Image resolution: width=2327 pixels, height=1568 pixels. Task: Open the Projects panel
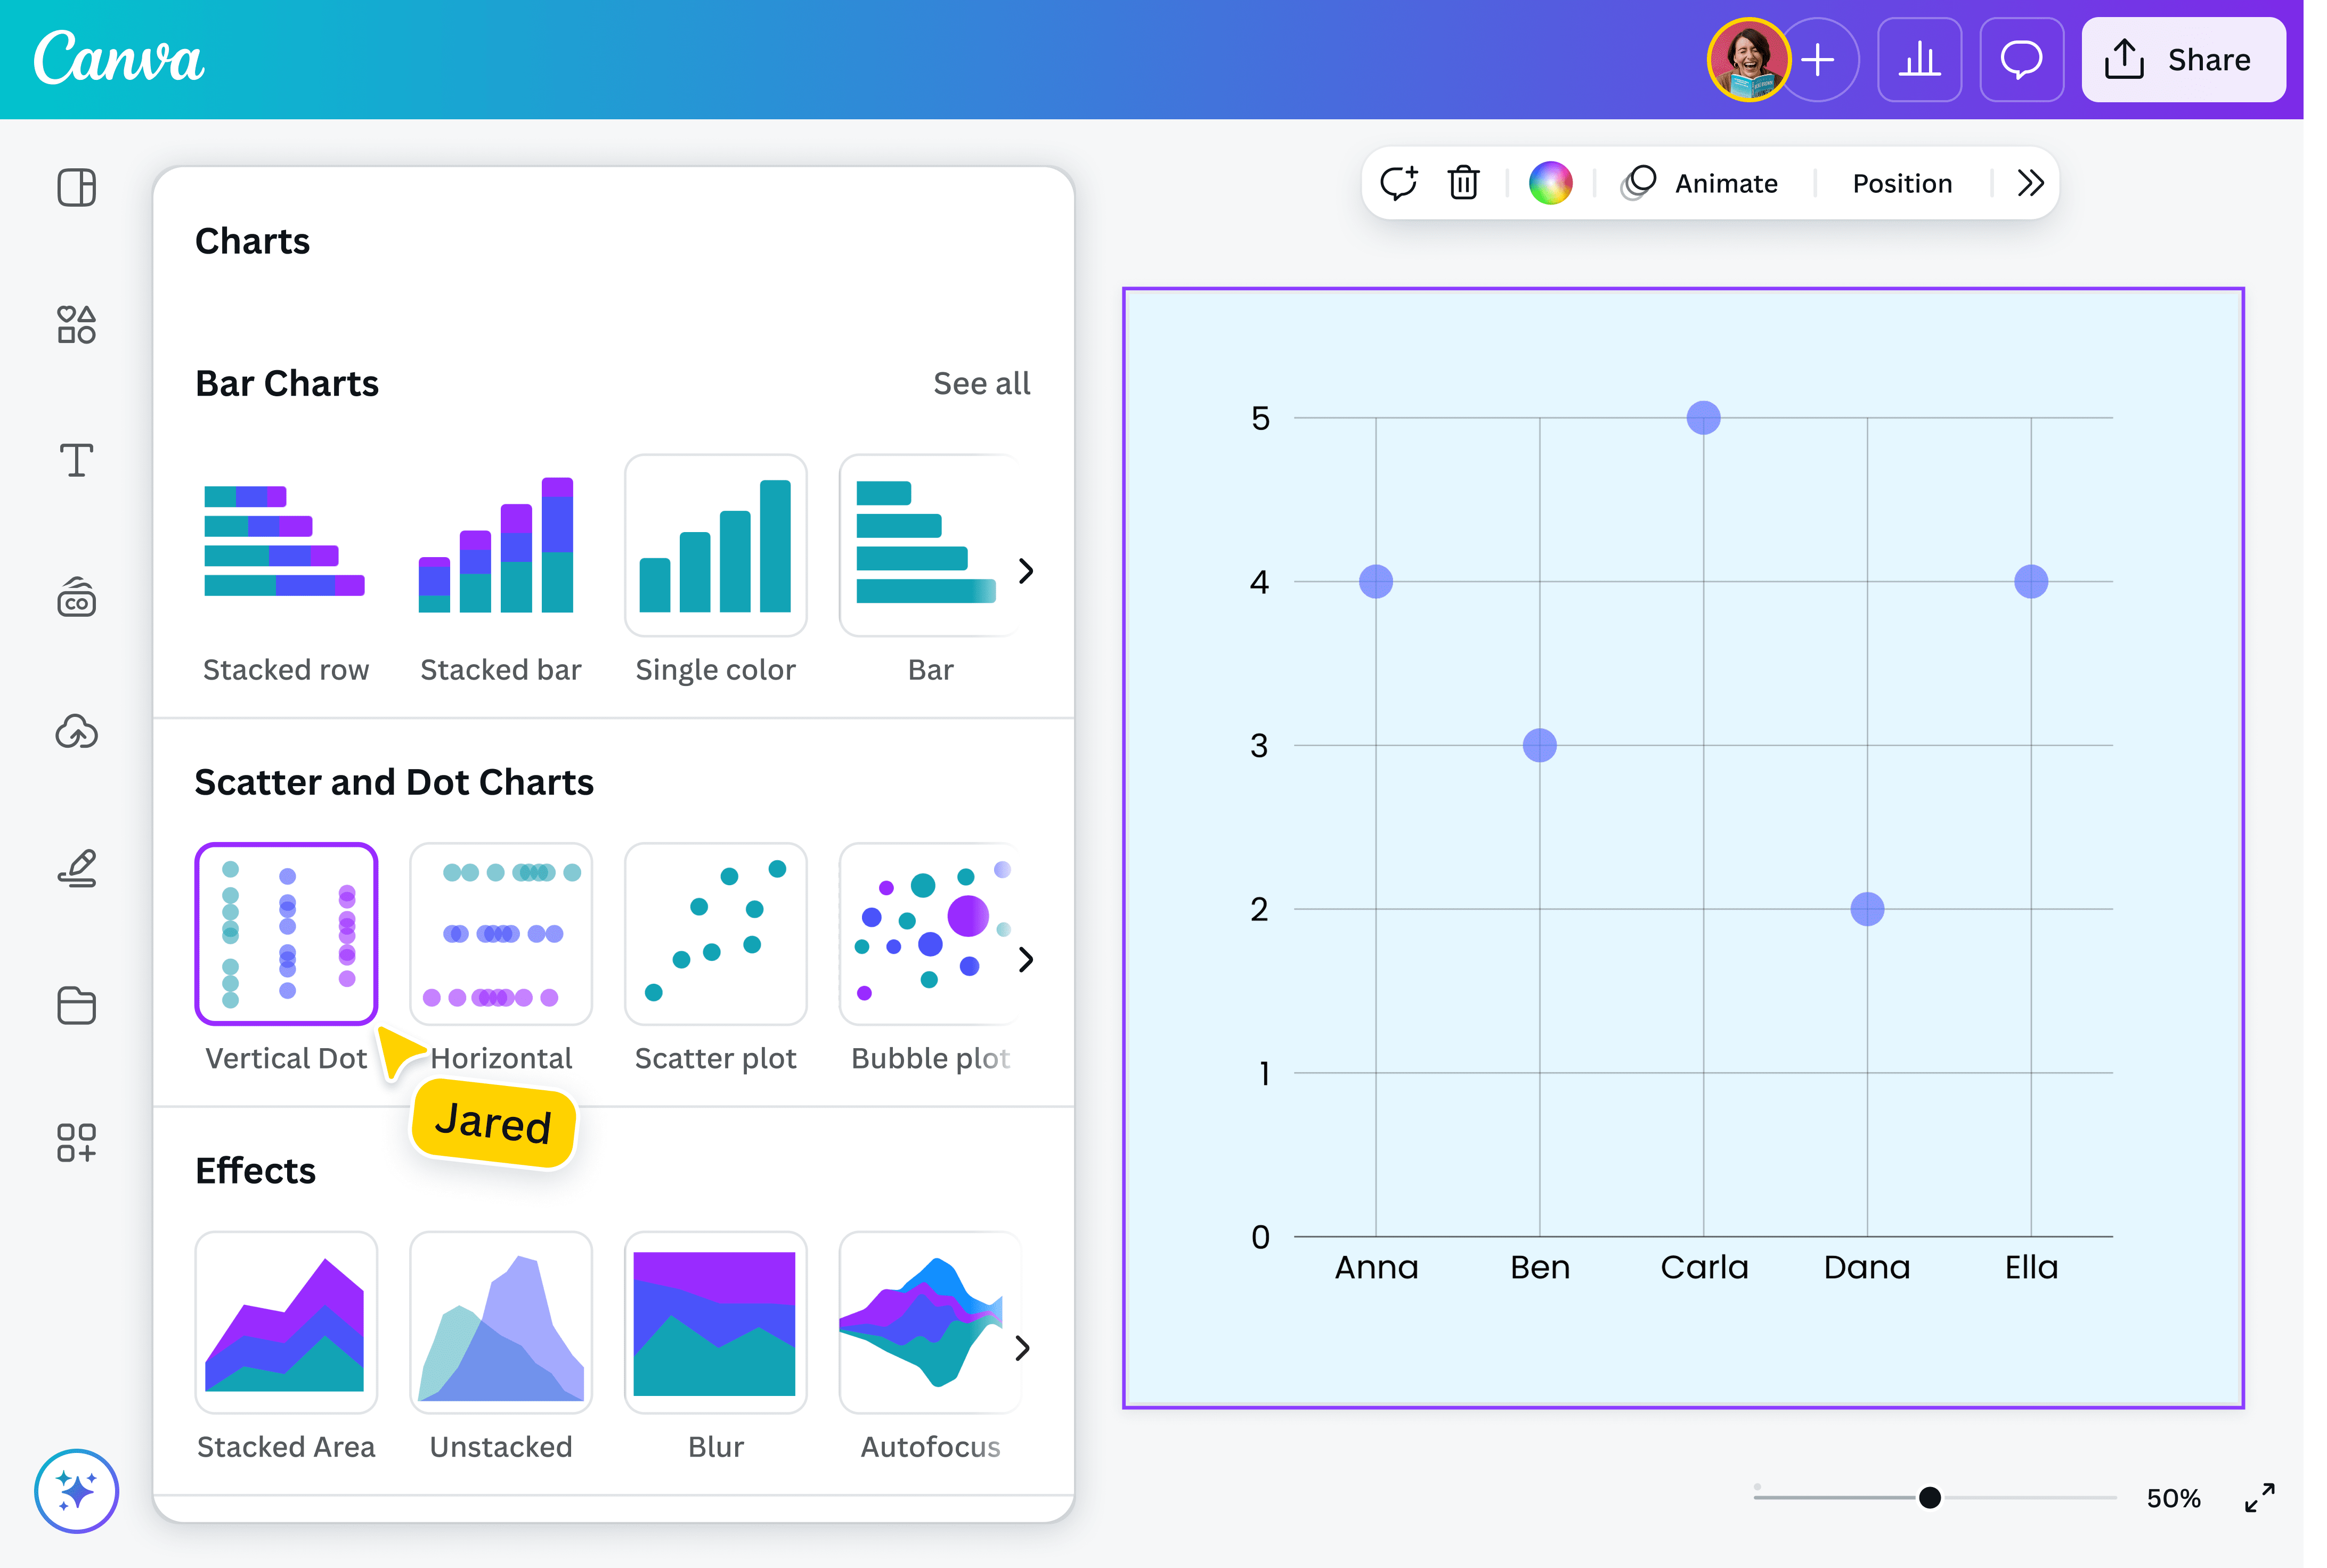76,1006
